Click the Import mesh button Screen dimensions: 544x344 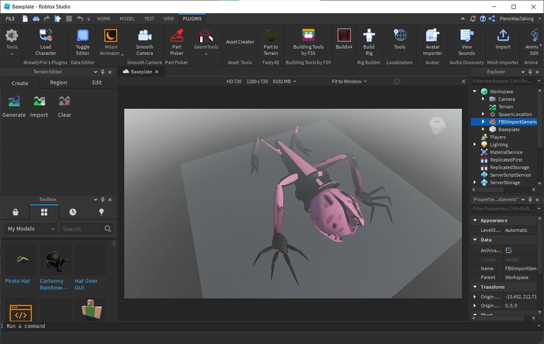[x=503, y=39]
